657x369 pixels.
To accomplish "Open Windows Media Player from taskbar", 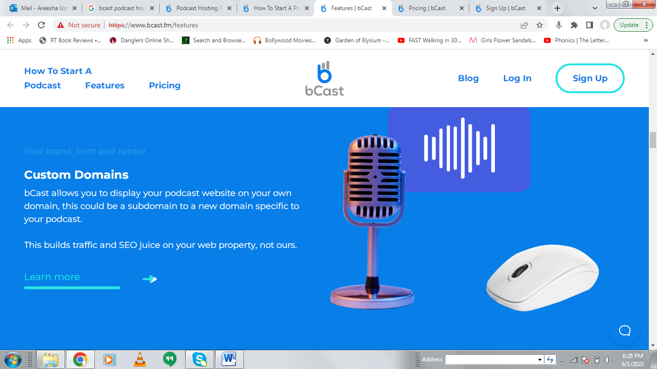I will tap(110, 359).
